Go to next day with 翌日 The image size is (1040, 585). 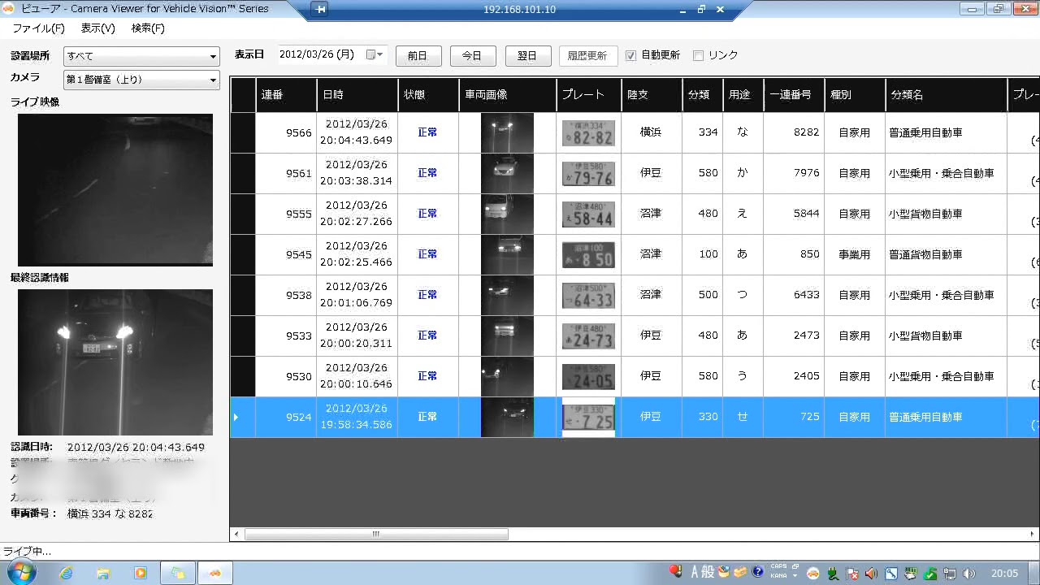pyautogui.click(x=527, y=55)
